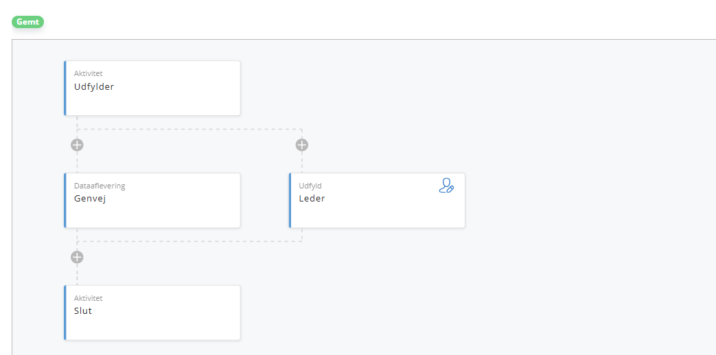Click the blue accent bar of Udfylder card
Image resolution: width=716 pixels, height=355 pixels.
point(65,88)
